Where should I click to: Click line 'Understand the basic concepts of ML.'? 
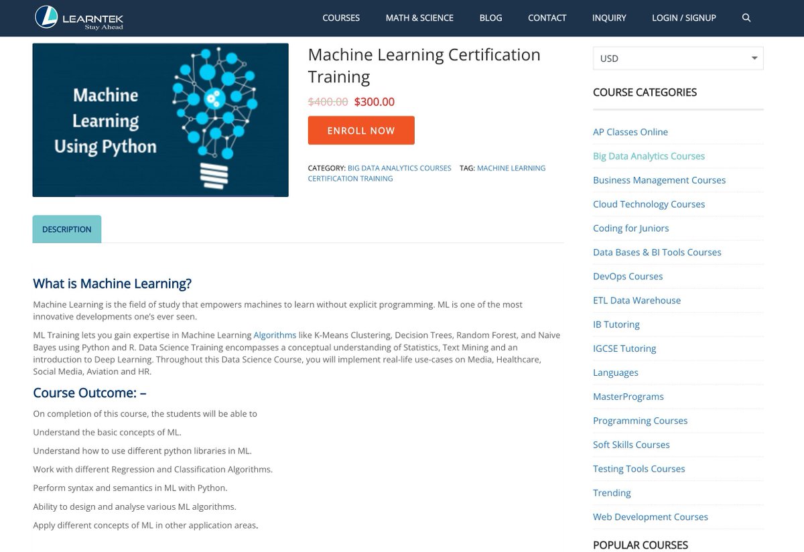click(x=107, y=433)
